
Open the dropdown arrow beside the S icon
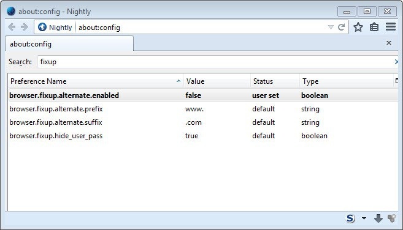[x=364, y=218]
